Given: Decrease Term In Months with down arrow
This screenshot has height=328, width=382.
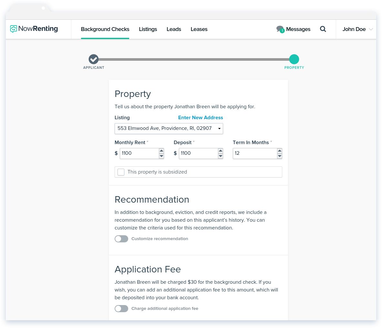Looking at the screenshot, I should click(280, 156).
